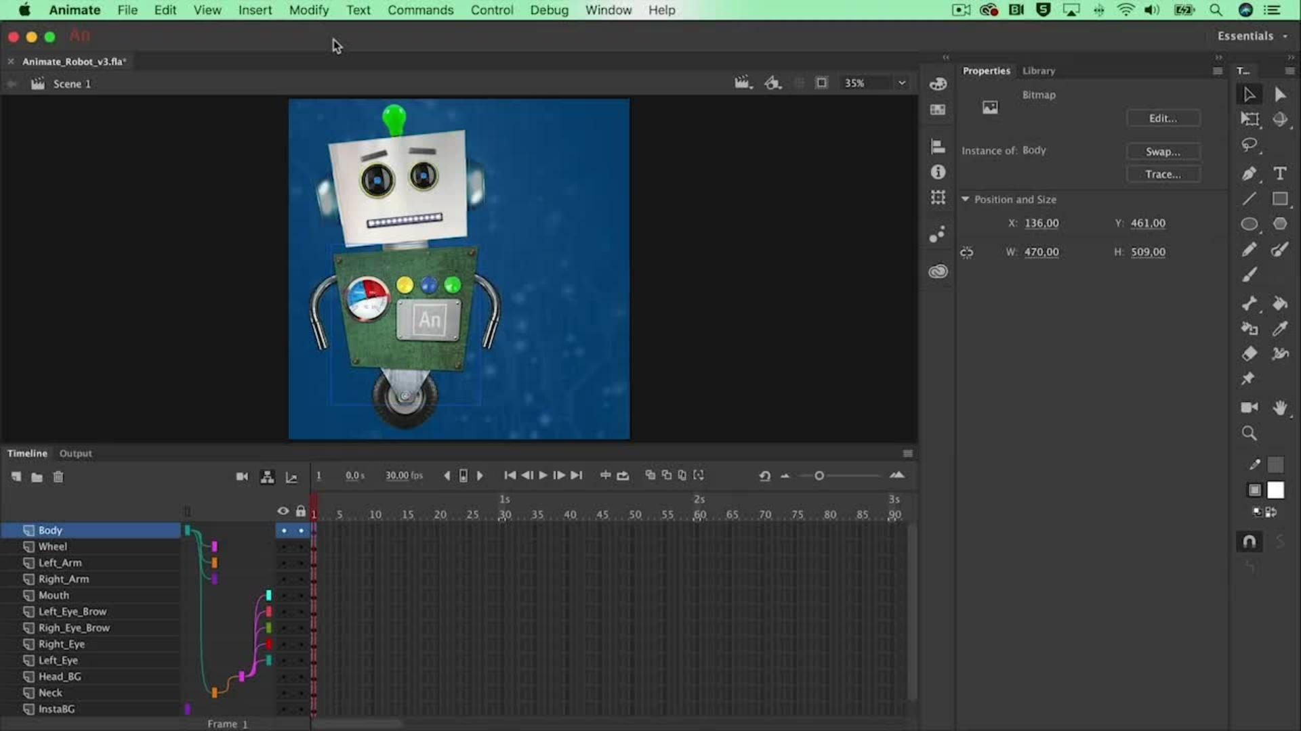Select the Selection tool

click(1249, 95)
